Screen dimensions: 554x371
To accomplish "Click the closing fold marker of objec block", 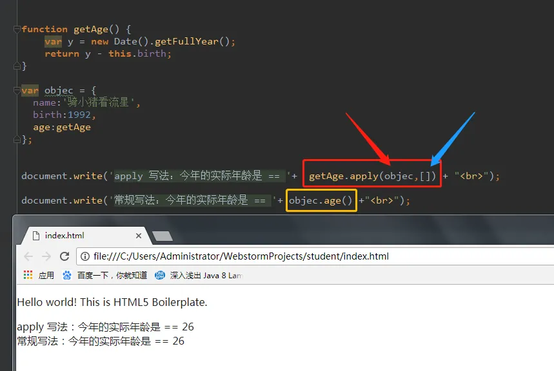I will [17, 139].
